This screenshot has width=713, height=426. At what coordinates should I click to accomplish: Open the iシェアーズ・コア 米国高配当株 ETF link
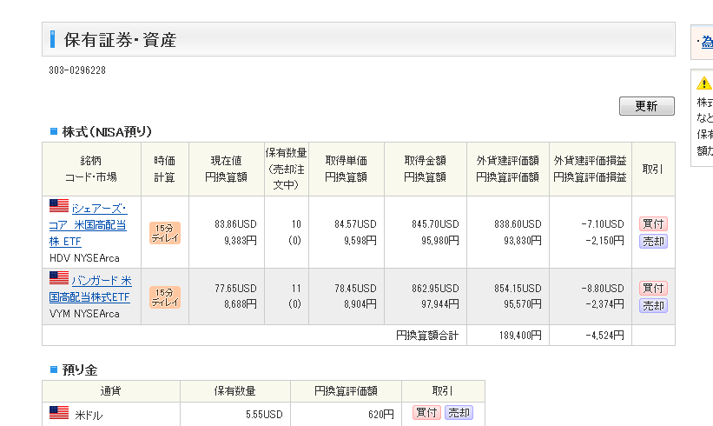(x=89, y=225)
